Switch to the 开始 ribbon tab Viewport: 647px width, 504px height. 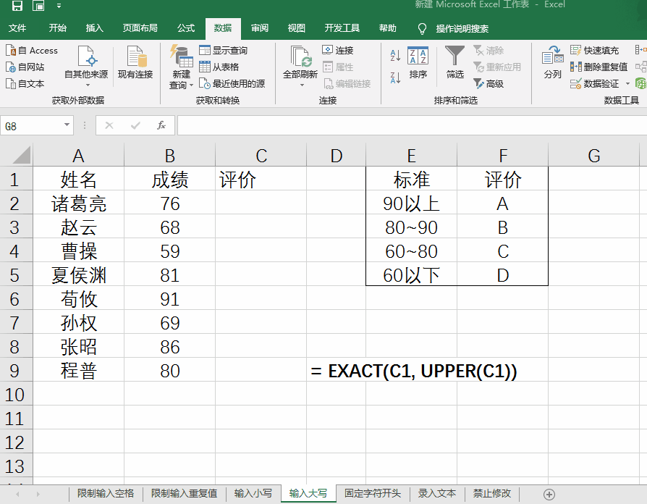[x=58, y=28]
